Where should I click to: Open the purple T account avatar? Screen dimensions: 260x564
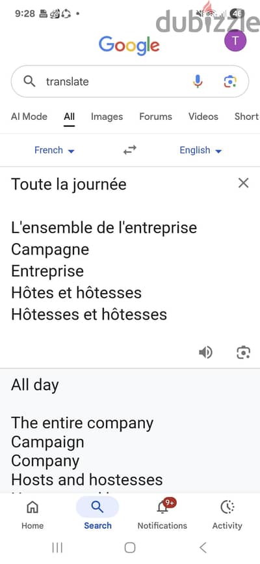pos(235,40)
